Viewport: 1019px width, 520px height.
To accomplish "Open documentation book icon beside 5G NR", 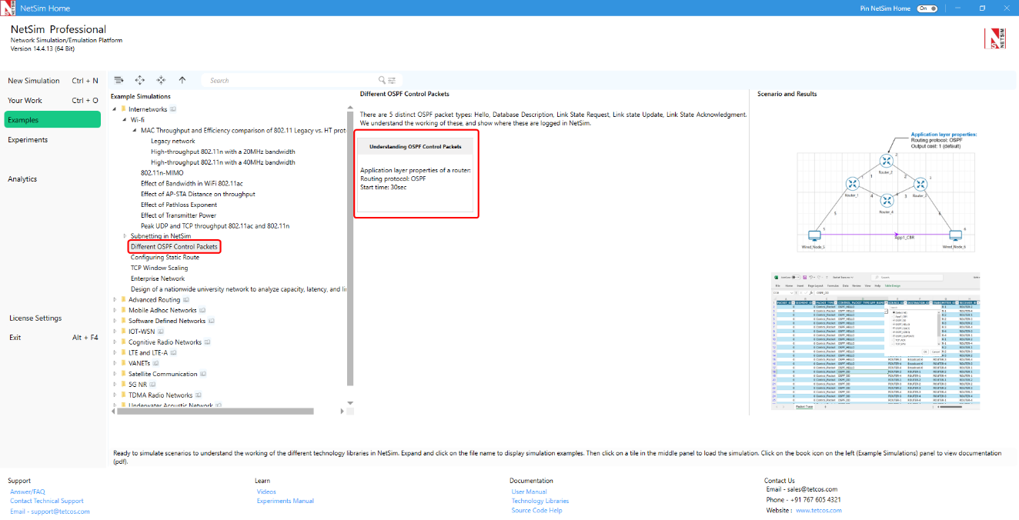I will pos(152,385).
